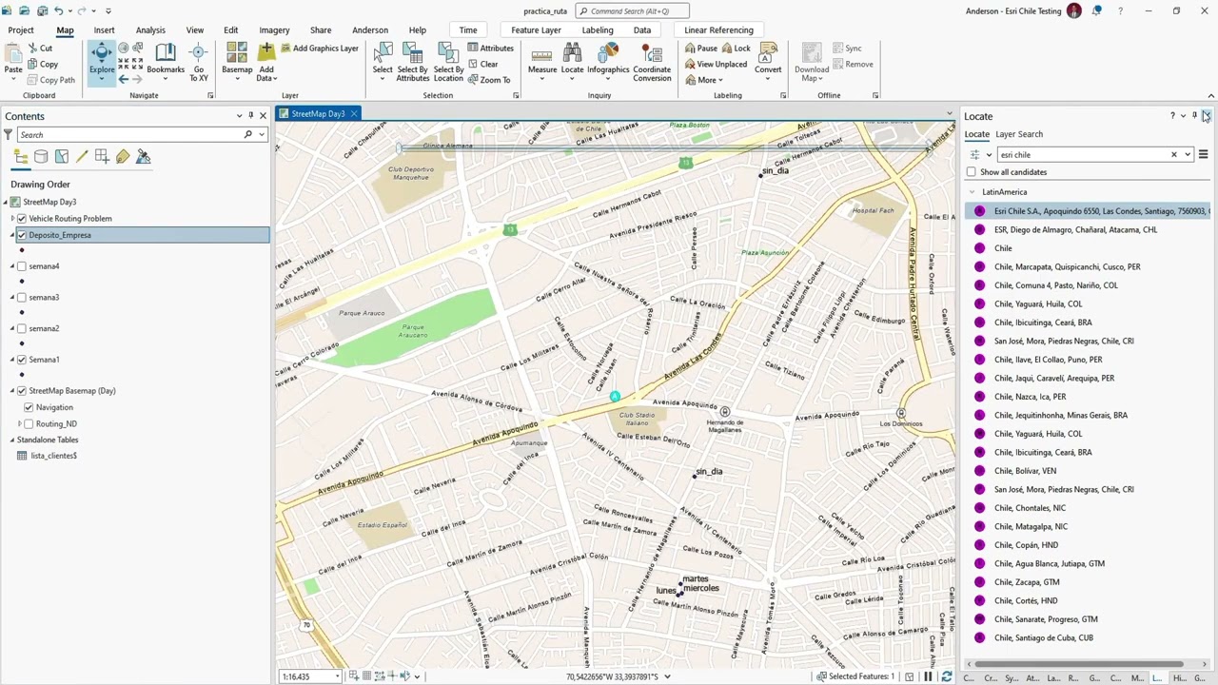Open the map scale dropdown

click(337, 676)
